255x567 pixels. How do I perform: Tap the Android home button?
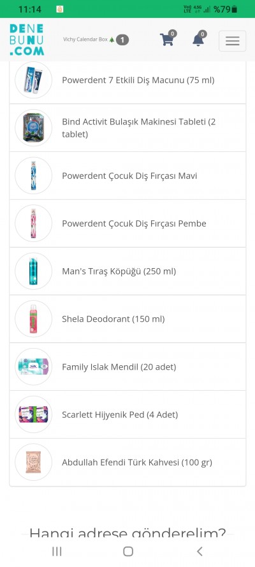[128, 551]
